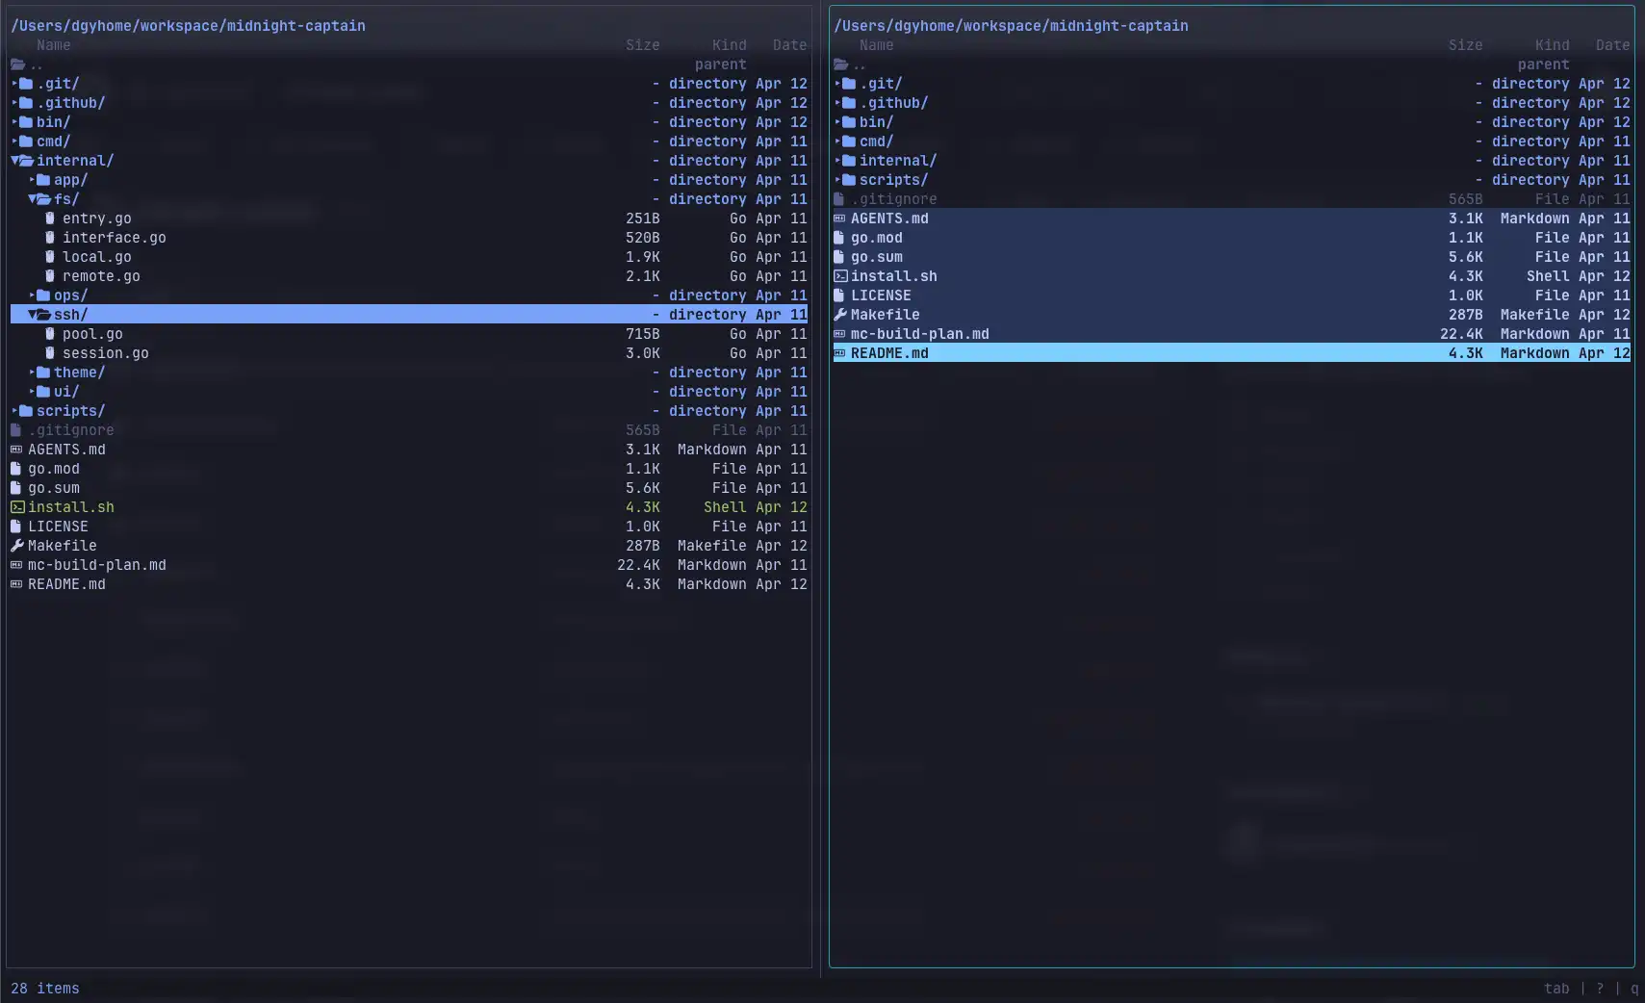1645x1003 pixels.
Task: Click the tab hint in the status bar
Action: click(x=1556, y=989)
